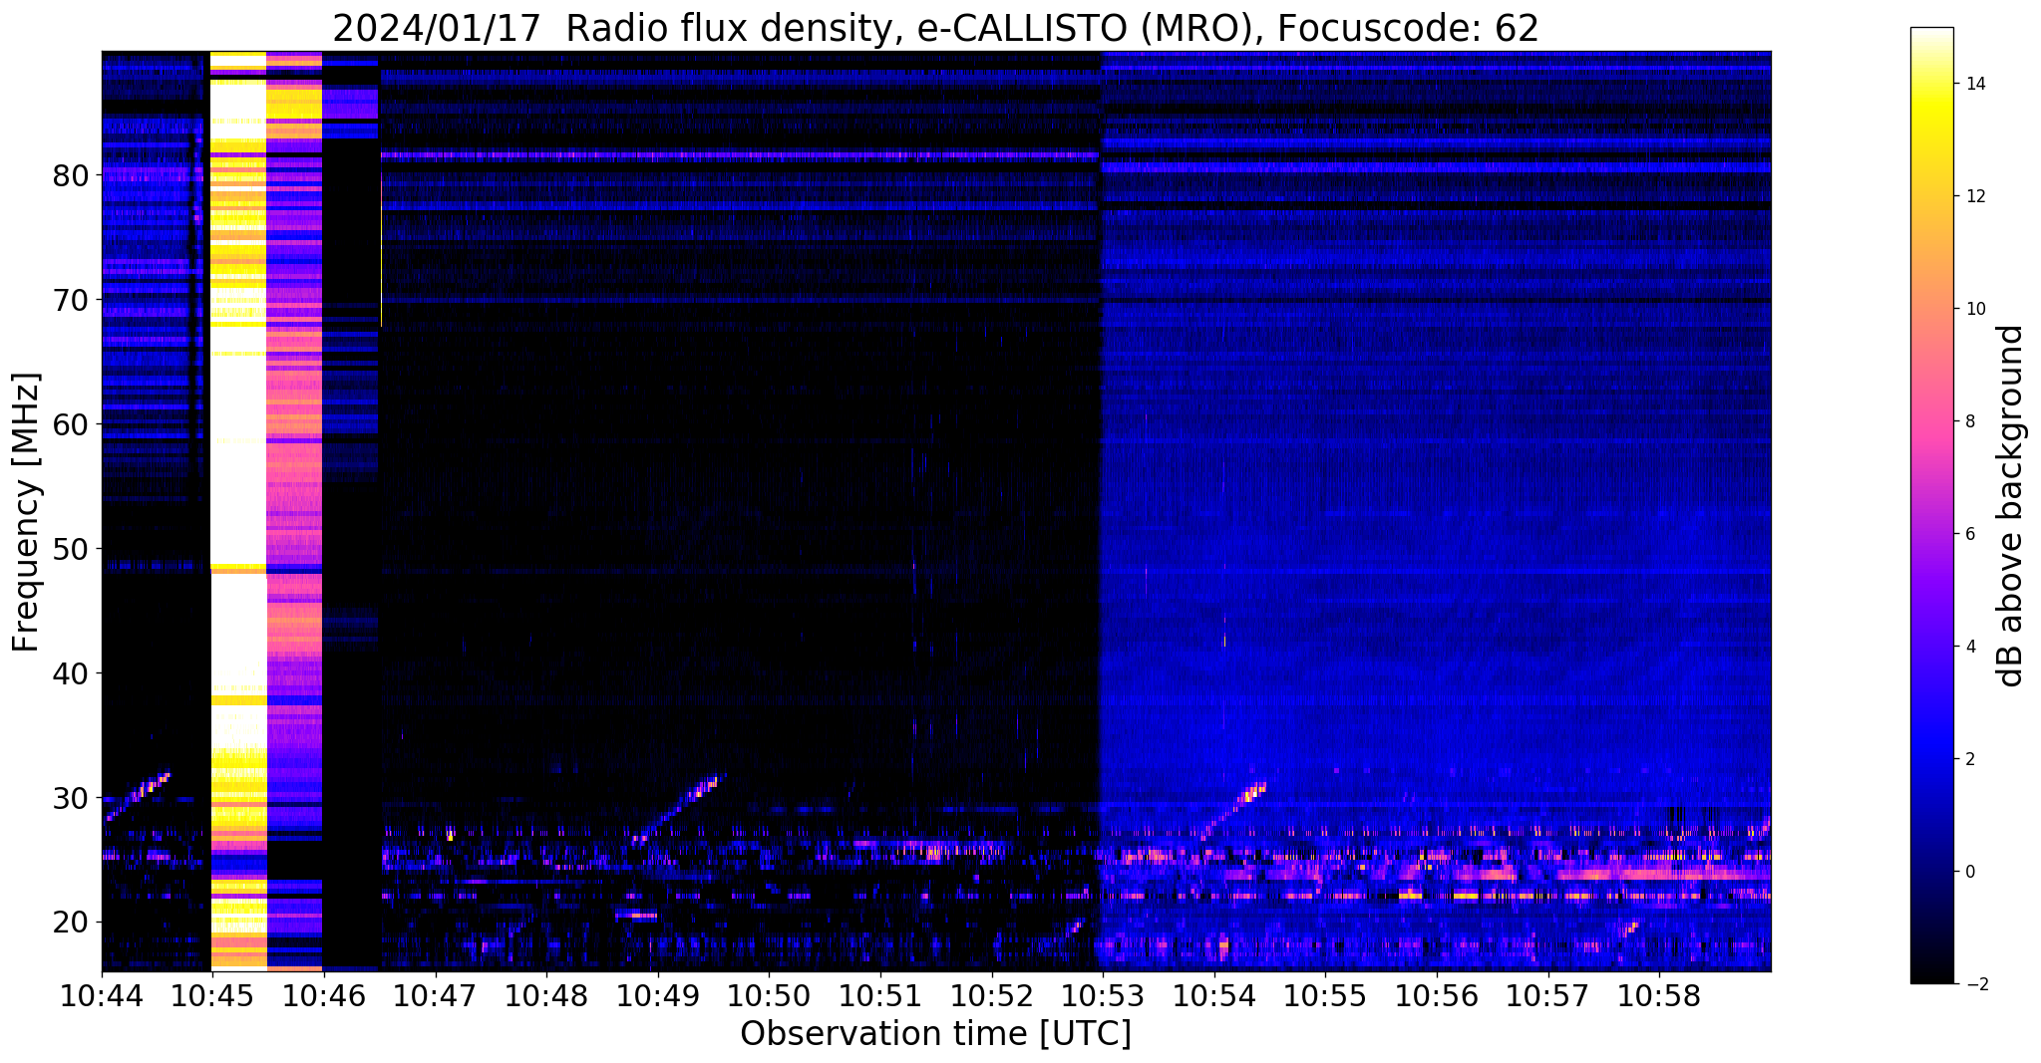
Task: Click the saturated white burst band at 10:45
Action: click(x=238, y=510)
